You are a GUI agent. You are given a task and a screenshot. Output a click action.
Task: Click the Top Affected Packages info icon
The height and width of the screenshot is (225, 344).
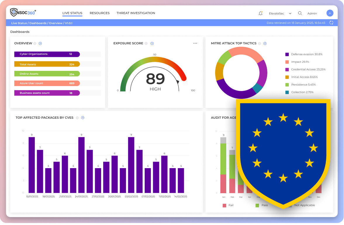click(77, 118)
